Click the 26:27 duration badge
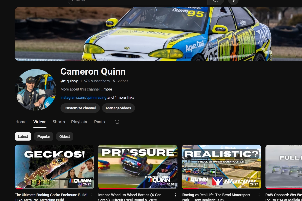The height and width of the screenshot is (201, 302). [x=87, y=184]
